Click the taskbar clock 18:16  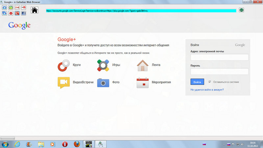coord(252,144)
